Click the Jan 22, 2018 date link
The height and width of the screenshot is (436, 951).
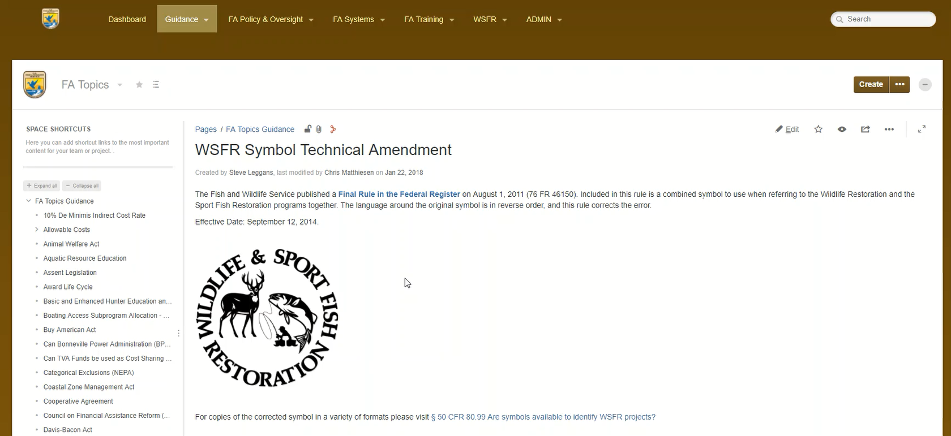404,172
